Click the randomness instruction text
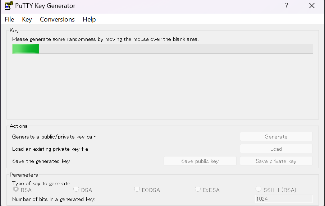This screenshot has height=206, width=325. point(105,39)
